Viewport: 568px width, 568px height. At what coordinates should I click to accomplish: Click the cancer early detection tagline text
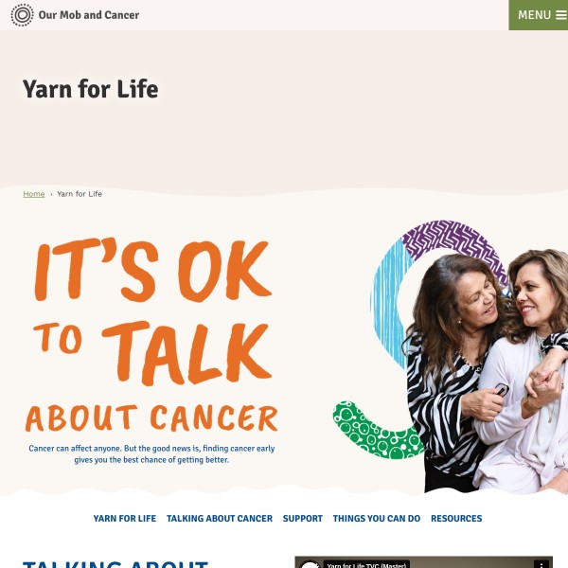pyautogui.click(x=151, y=453)
